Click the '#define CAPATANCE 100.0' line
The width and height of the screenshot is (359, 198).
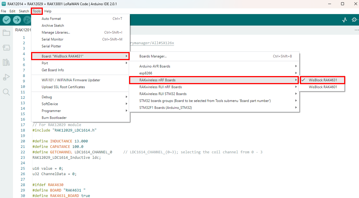[58, 147]
